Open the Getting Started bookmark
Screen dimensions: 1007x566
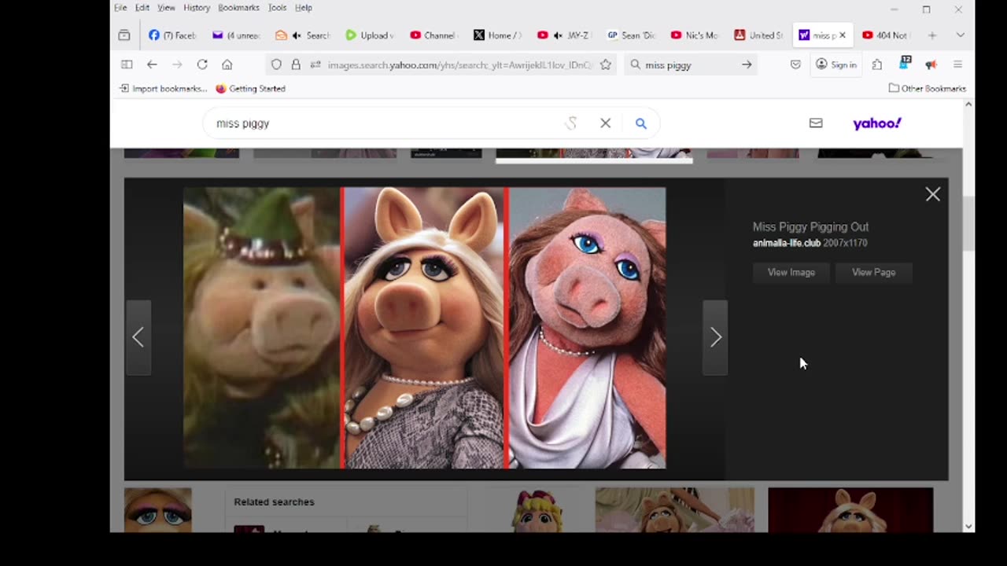point(250,88)
